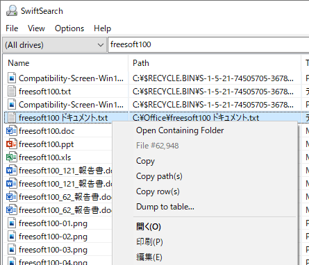Click the PowerPoint icon next to freesoft100.ppt
The width and height of the screenshot is (309, 265).
pyautogui.click(x=12, y=144)
